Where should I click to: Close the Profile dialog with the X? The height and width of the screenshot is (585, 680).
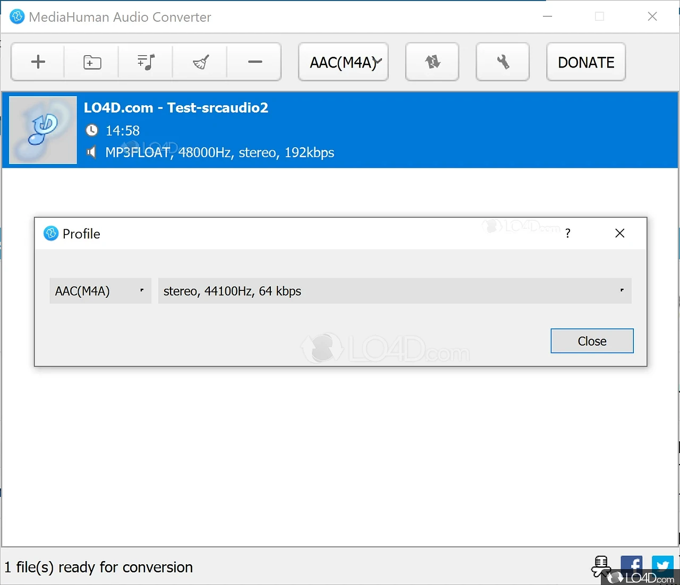click(x=619, y=233)
